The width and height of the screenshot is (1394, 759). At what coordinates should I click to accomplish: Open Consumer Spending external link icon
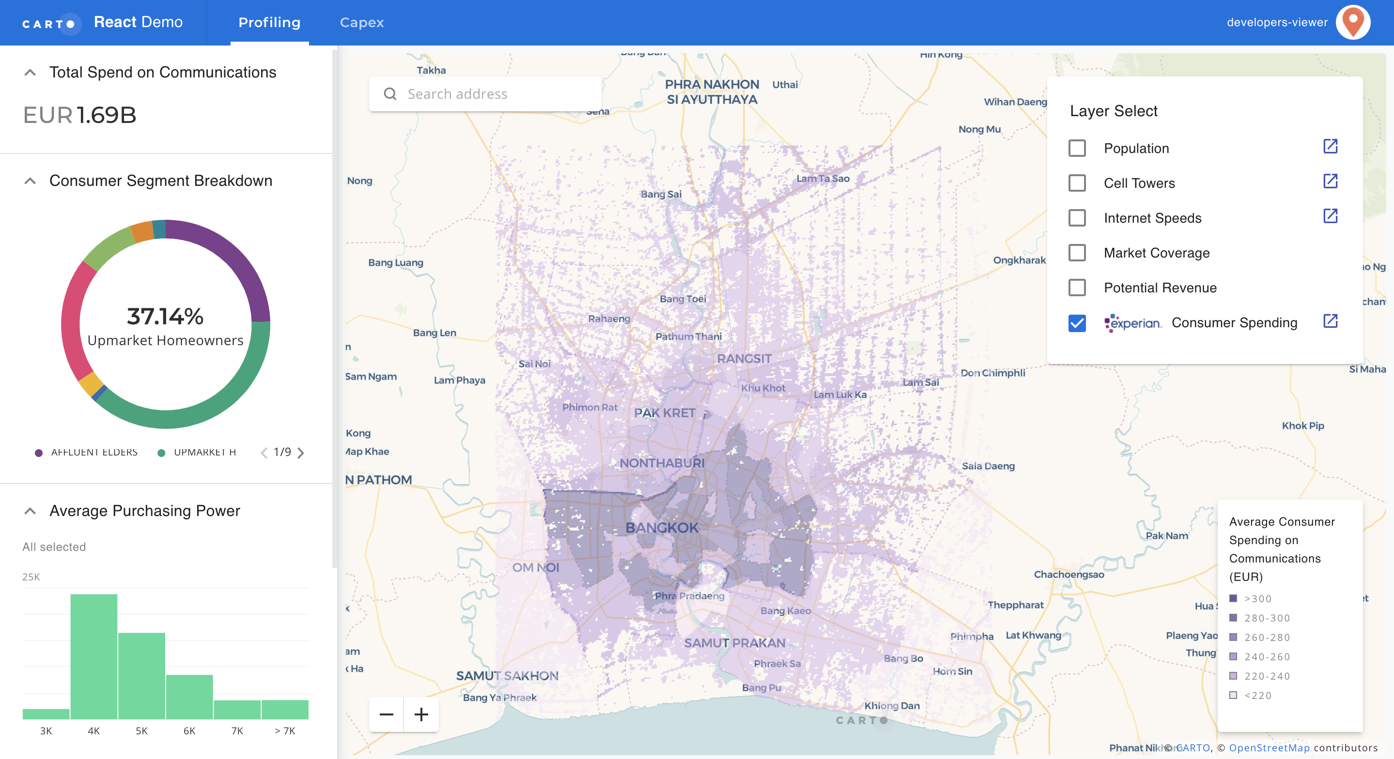(x=1330, y=321)
